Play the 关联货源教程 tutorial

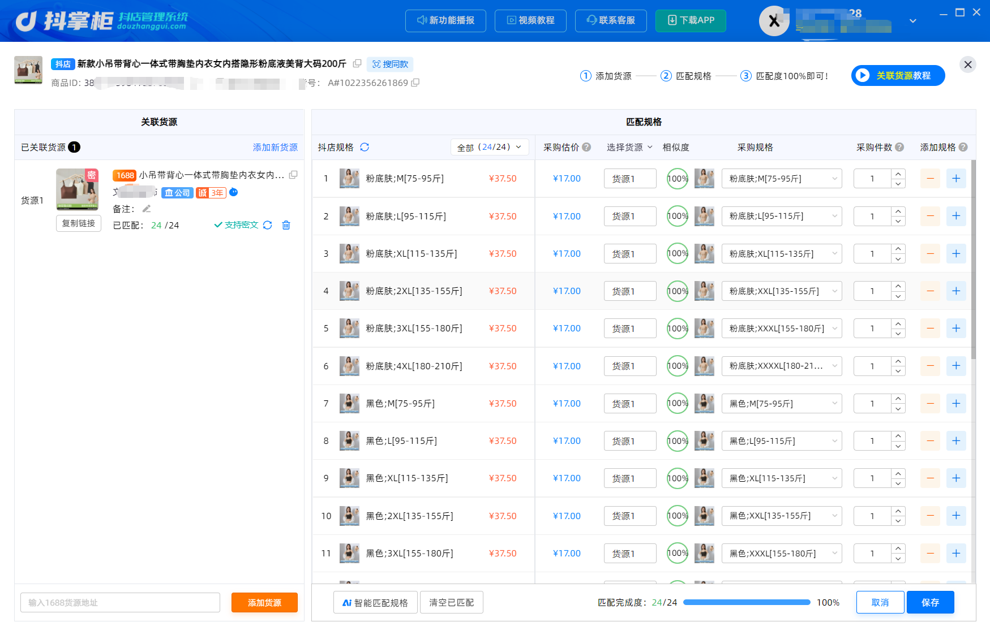point(898,75)
